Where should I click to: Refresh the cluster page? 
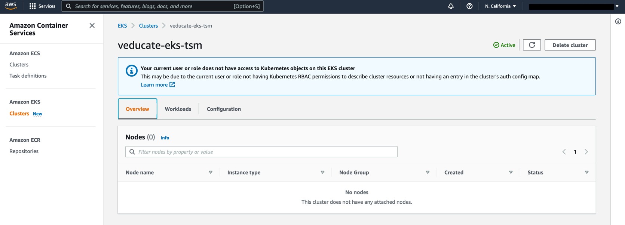[x=532, y=45]
